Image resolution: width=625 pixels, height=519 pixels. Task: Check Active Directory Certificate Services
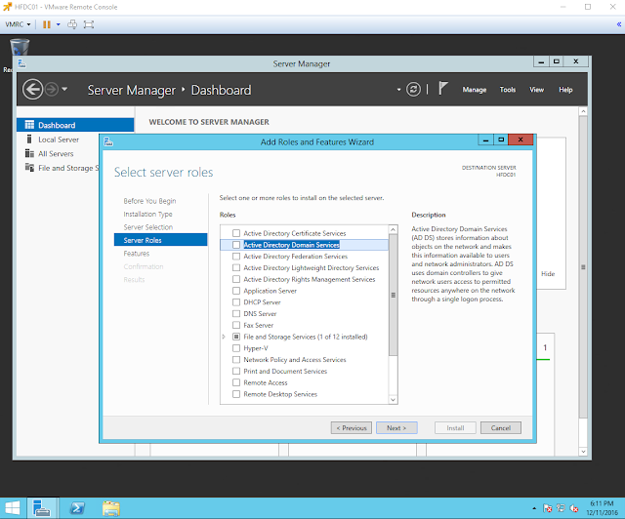pos(236,233)
